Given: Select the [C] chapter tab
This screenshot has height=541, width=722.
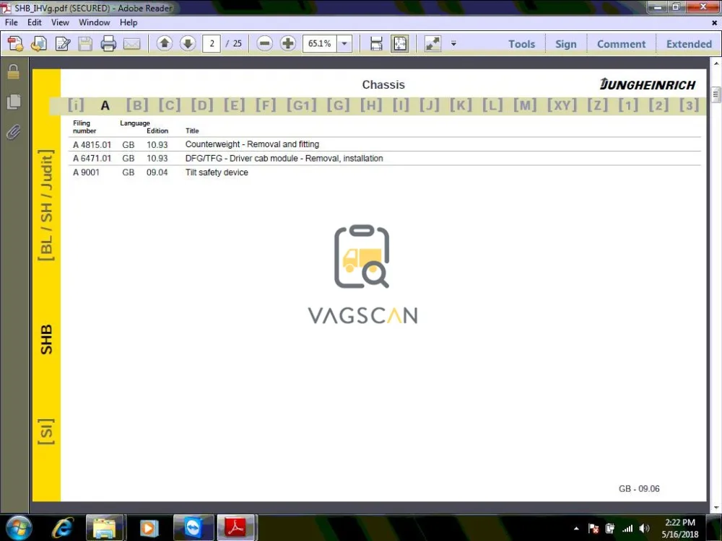Looking at the screenshot, I should [x=170, y=105].
